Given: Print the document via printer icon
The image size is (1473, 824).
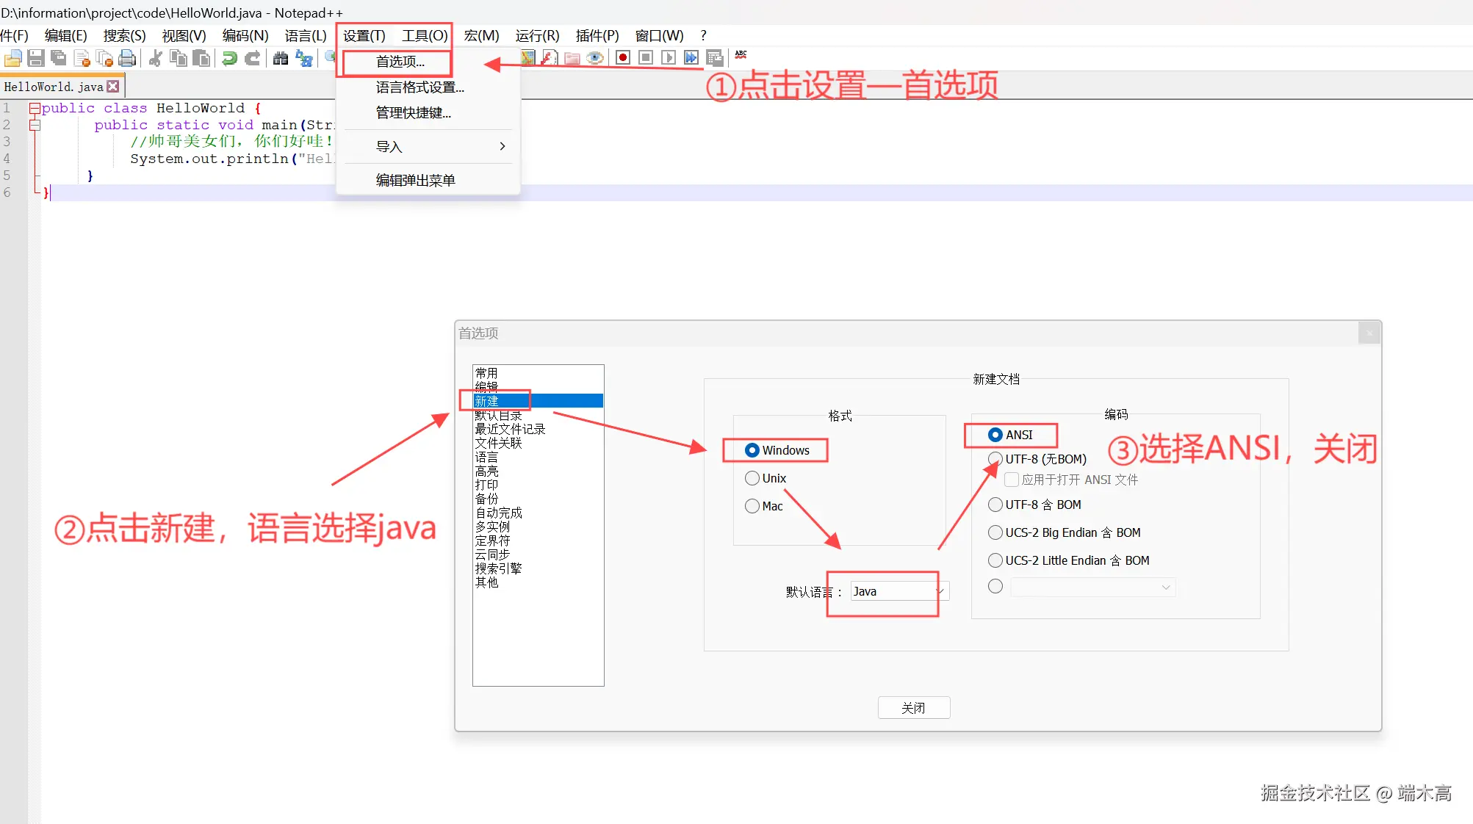Looking at the screenshot, I should pyautogui.click(x=127, y=58).
